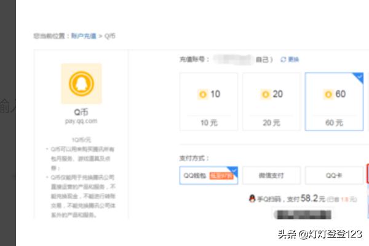
Task: Click the 58.2 payment amount
Action: [309, 199]
